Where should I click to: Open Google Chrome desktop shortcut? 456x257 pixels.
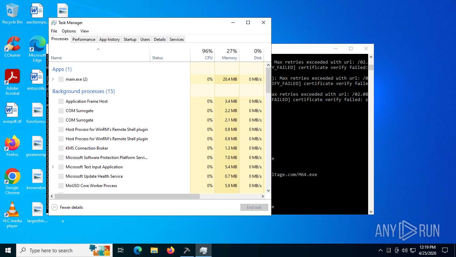(x=12, y=182)
